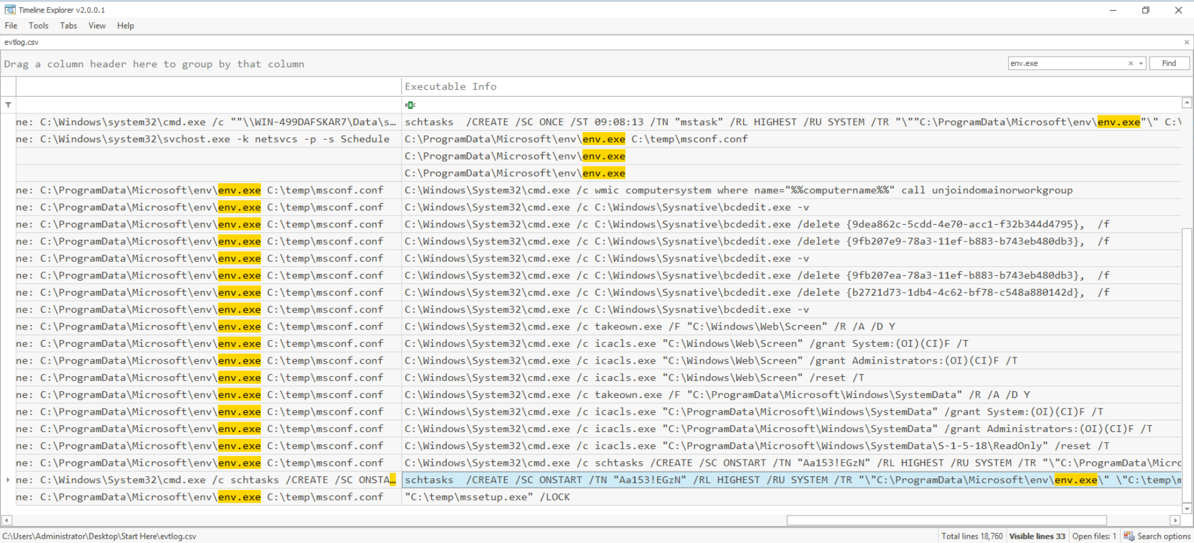Screen dimensions: 1194x543
Task: Click the current-row arrow indicator beside the highlighted row
Action: 8,480
